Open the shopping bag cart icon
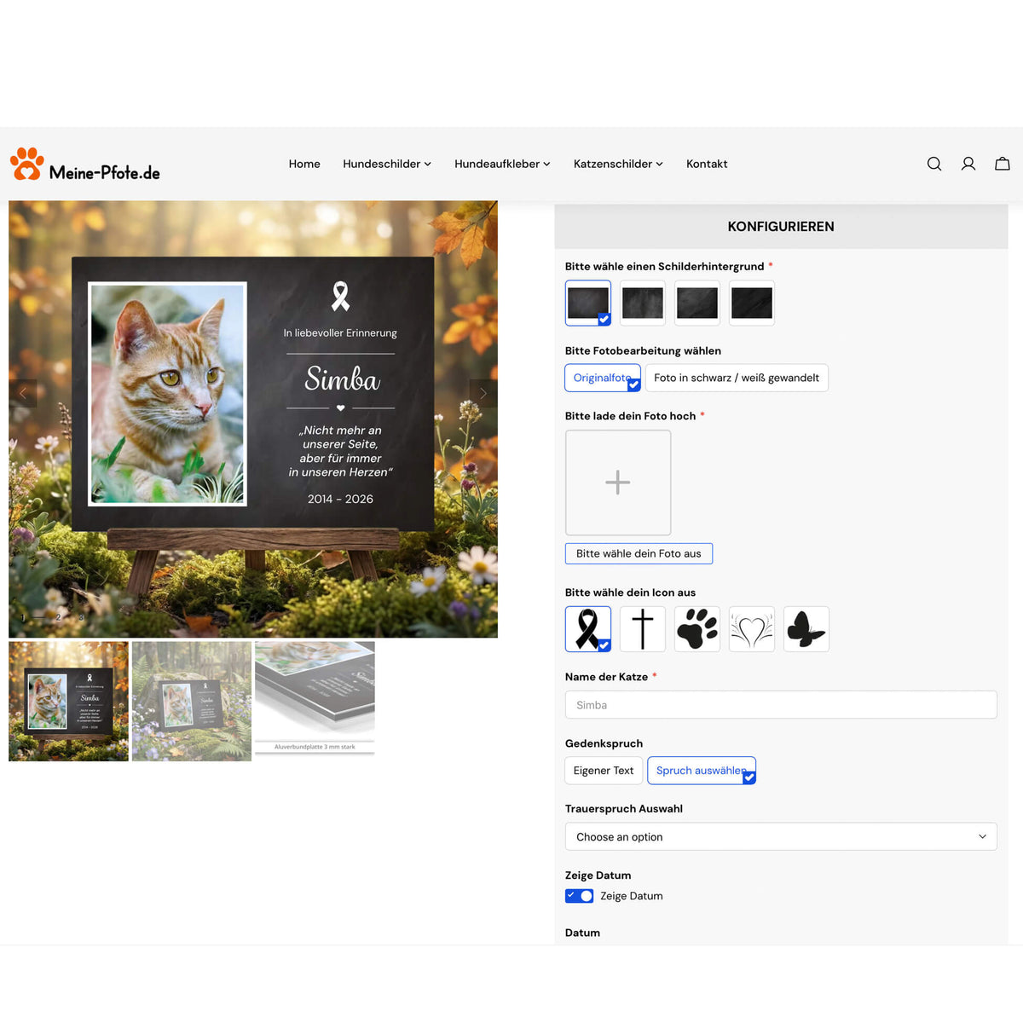Screen dimensions: 1023x1023 pos(1003,164)
